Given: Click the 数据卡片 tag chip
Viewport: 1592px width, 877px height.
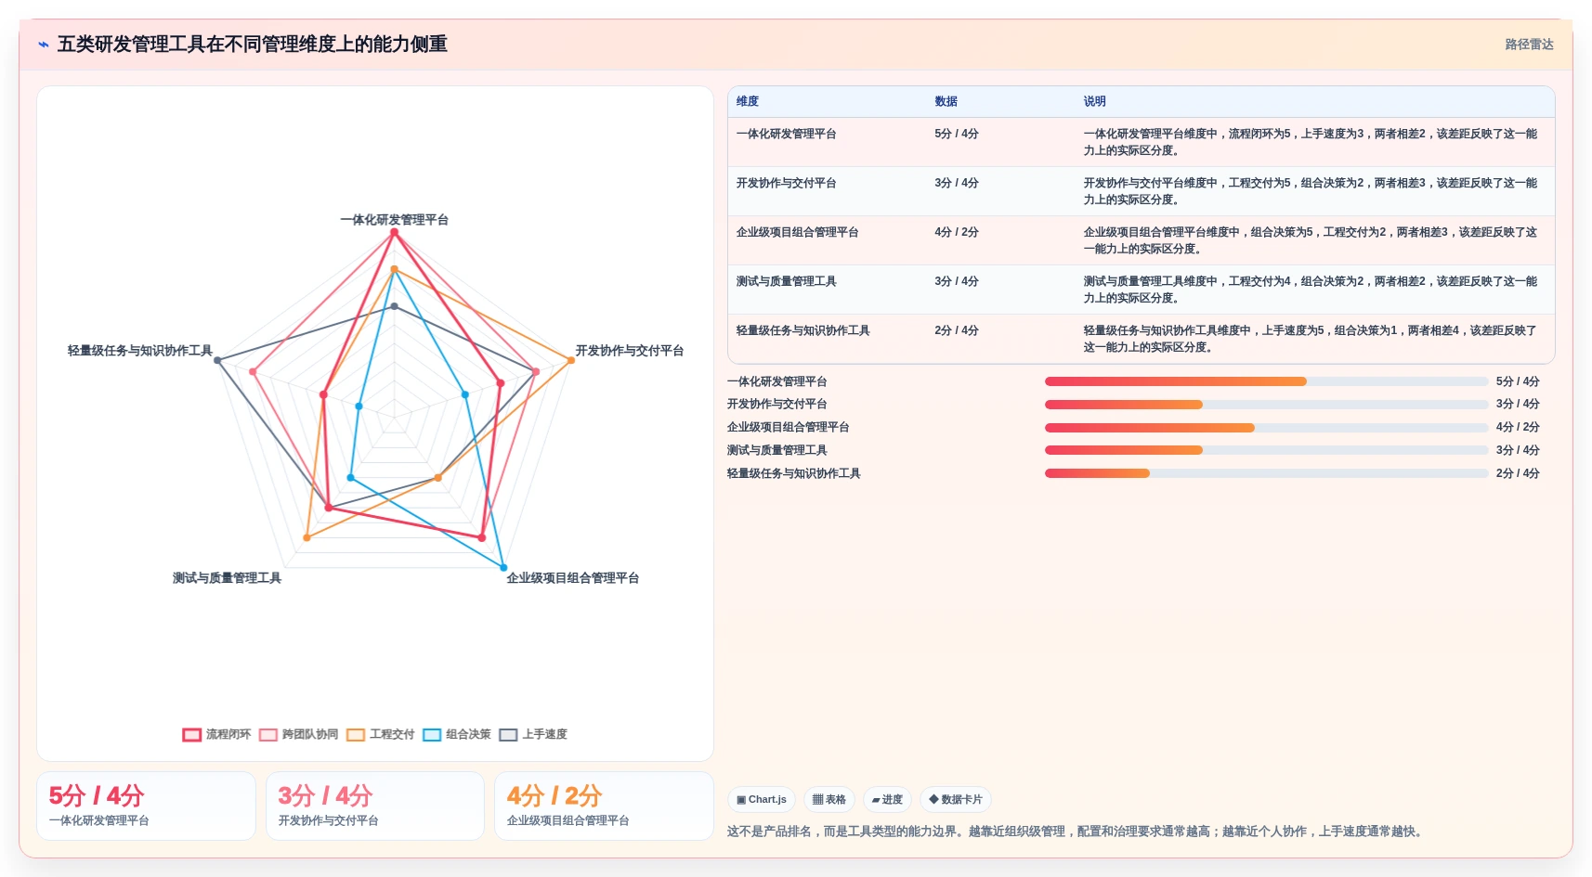Looking at the screenshot, I should click(956, 799).
